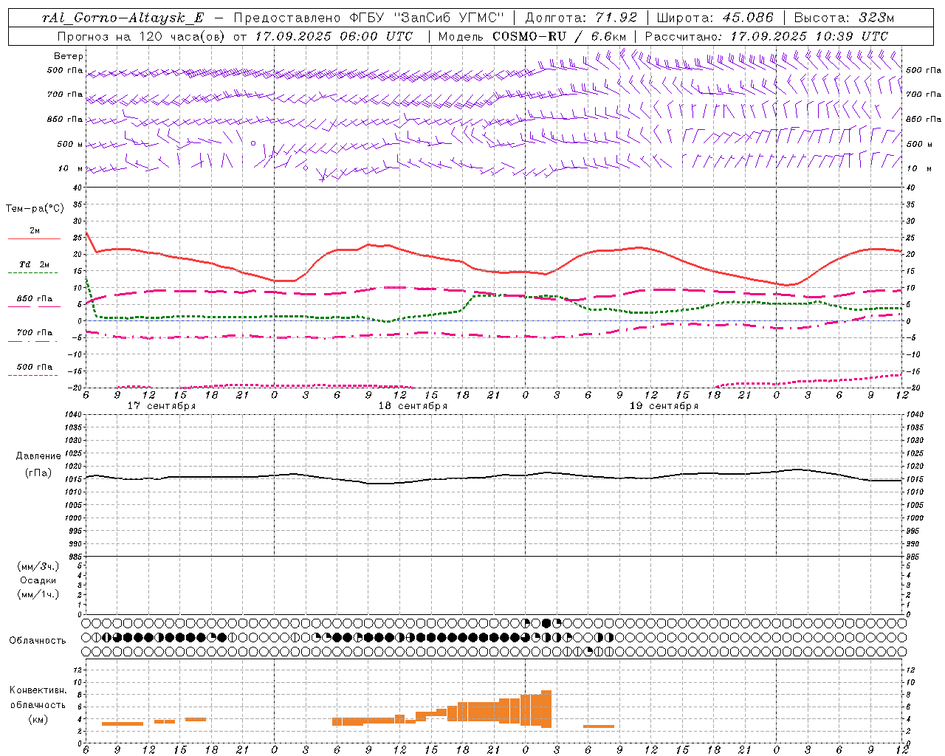Click the 10 м wind level label on left

pyautogui.click(x=71, y=168)
